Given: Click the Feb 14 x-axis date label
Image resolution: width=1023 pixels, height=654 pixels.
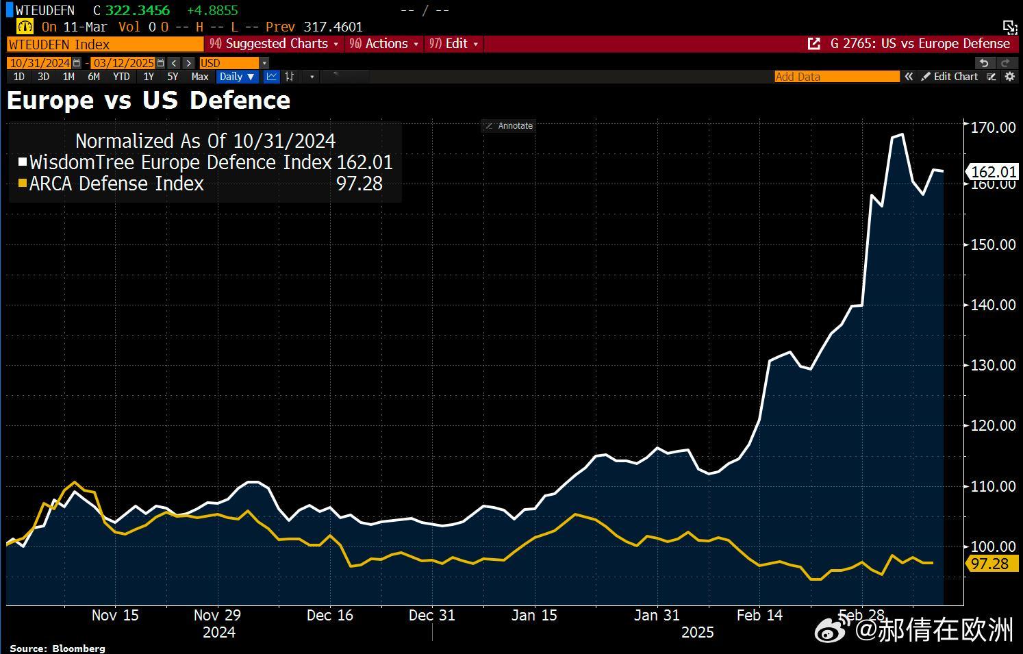Looking at the screenshot, I should 759,615.
